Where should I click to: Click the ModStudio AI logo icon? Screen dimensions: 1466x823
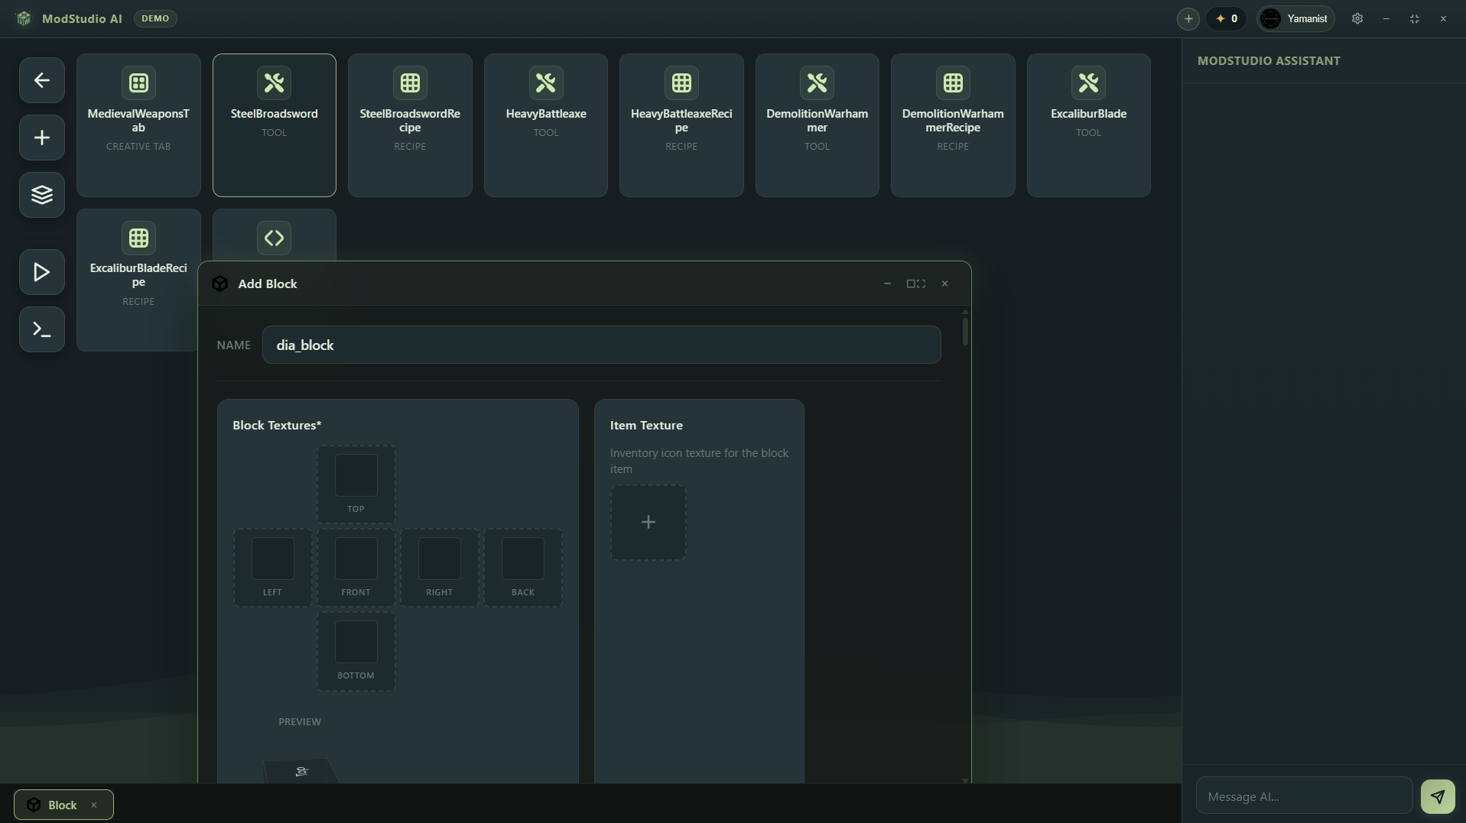tap(24, 18)
